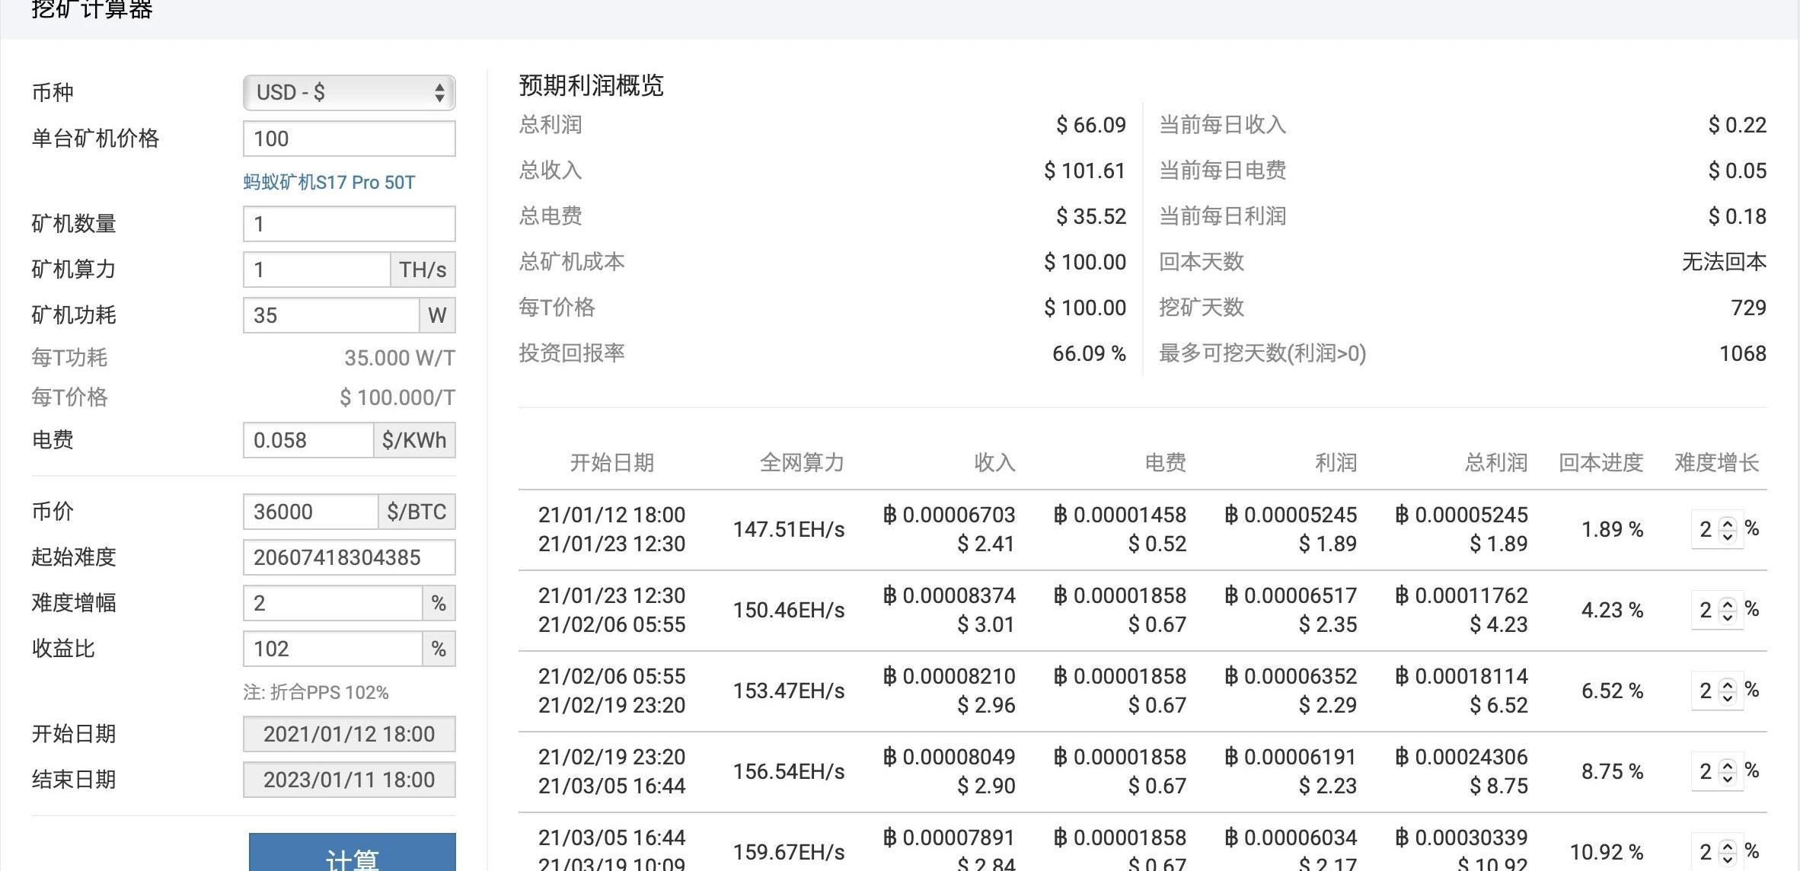Image resolution: width=1800 pixels, height=871 pixels.
Task: Click the 币价 36000 input field
Action: point(310,512)
